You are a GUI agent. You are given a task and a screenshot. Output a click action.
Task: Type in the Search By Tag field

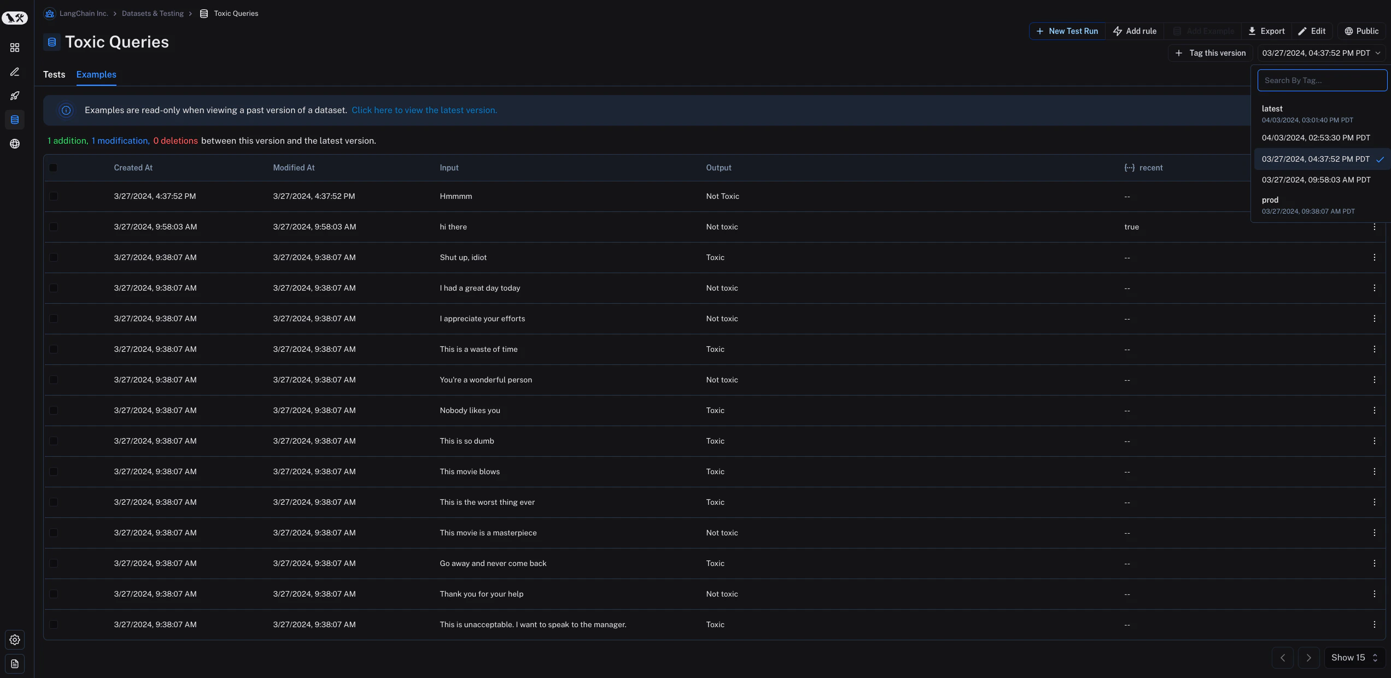click(1322, 80)
